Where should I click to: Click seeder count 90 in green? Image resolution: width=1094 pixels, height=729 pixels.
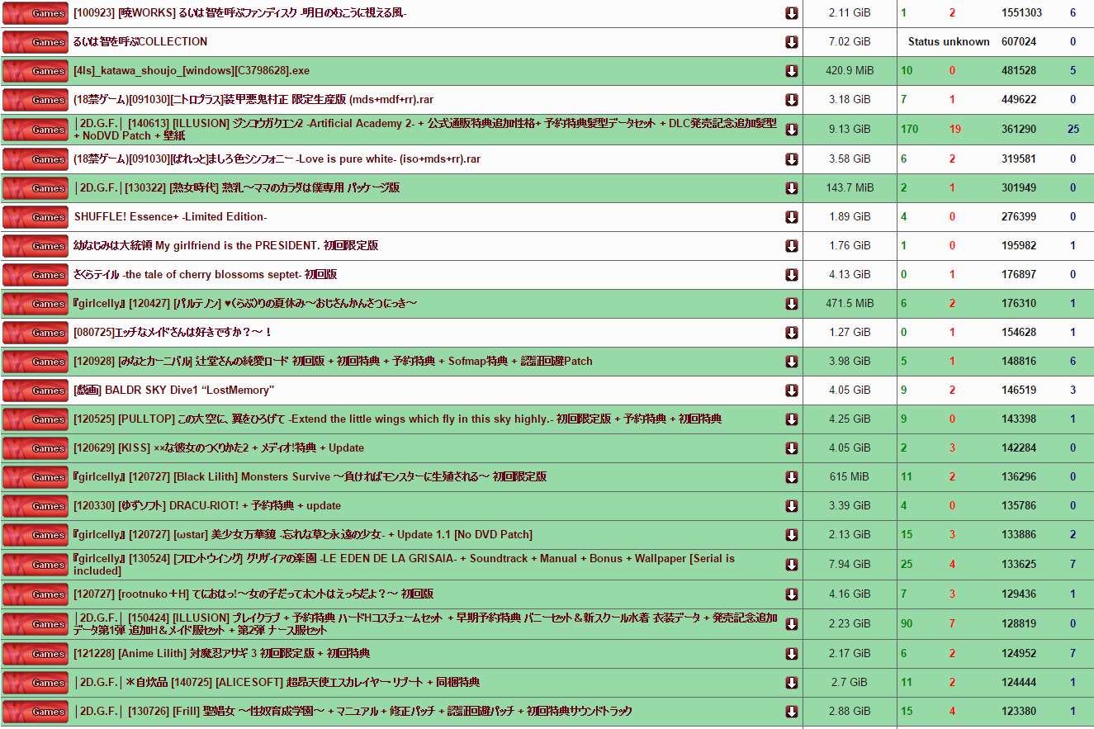click(907, 624)
